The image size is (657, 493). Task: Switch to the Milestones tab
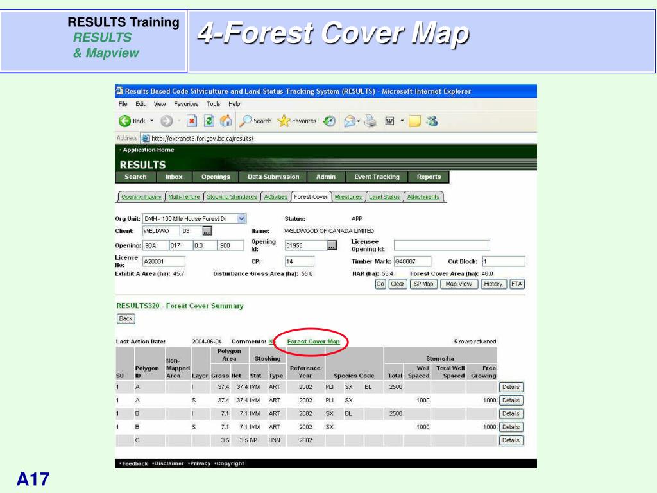[x=348, y=197]
